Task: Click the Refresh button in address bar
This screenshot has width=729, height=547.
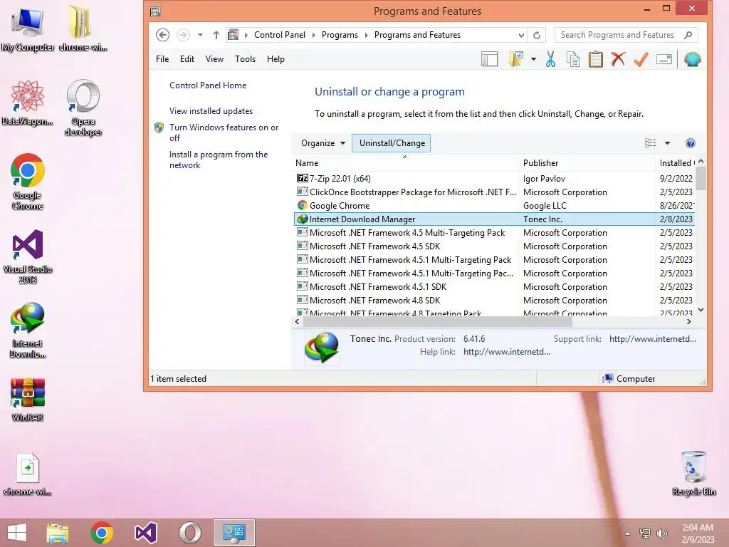Action: 537,35
